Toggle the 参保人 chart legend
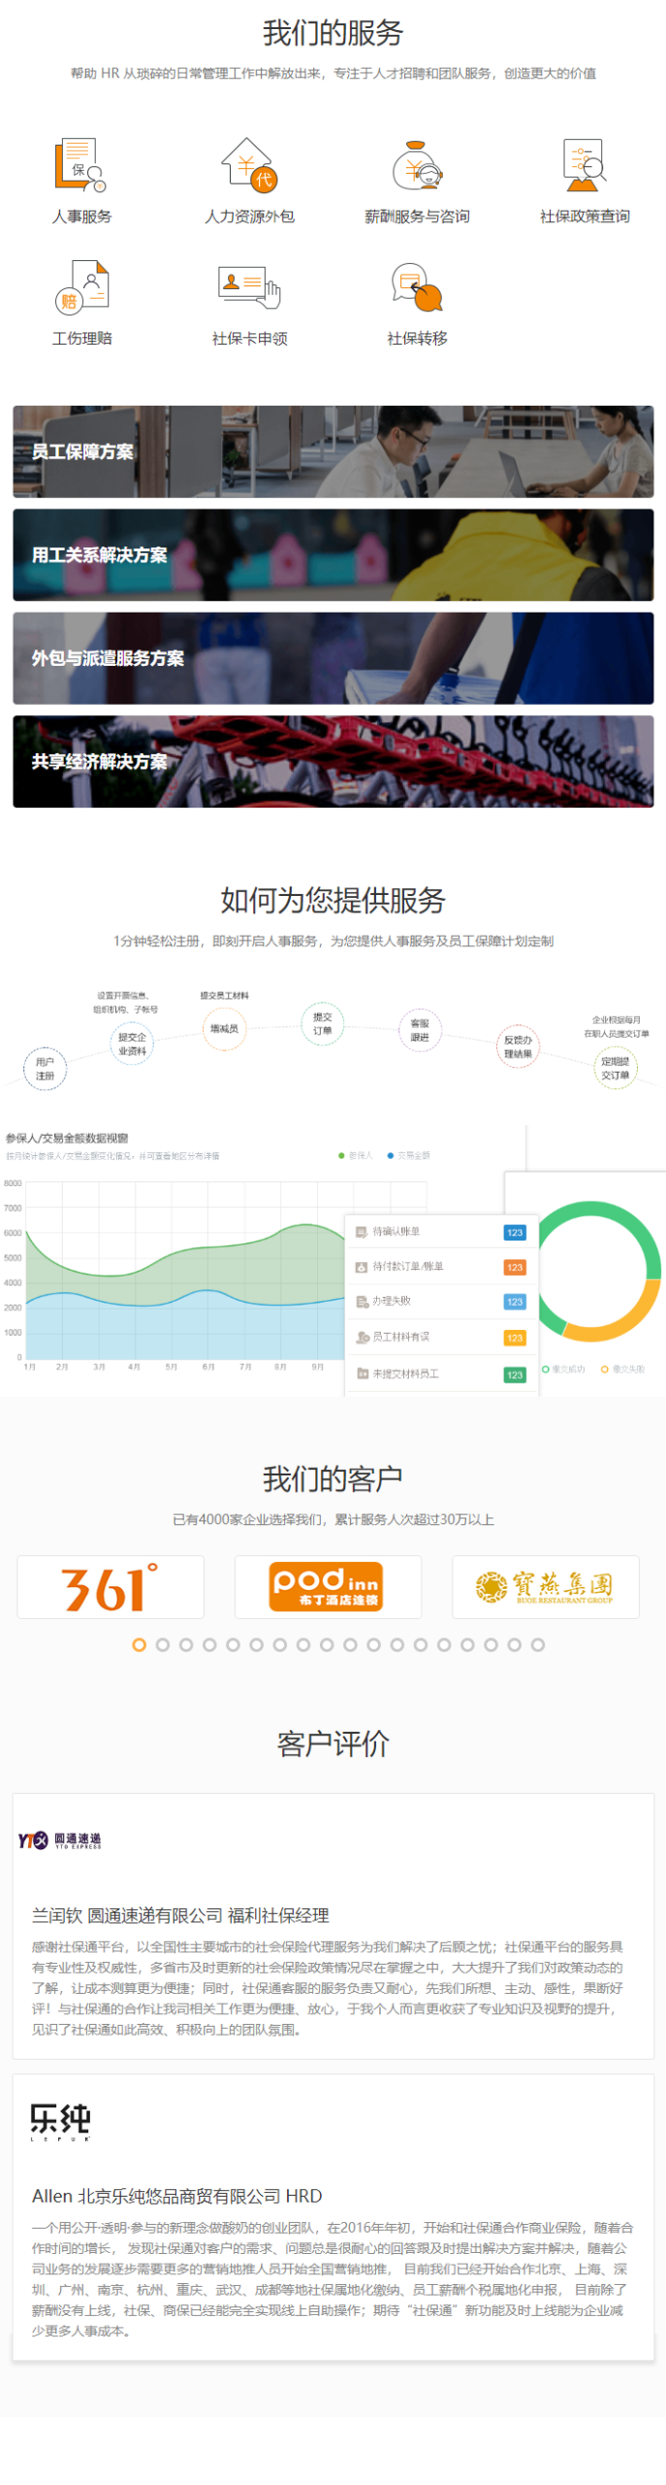 355,1154
